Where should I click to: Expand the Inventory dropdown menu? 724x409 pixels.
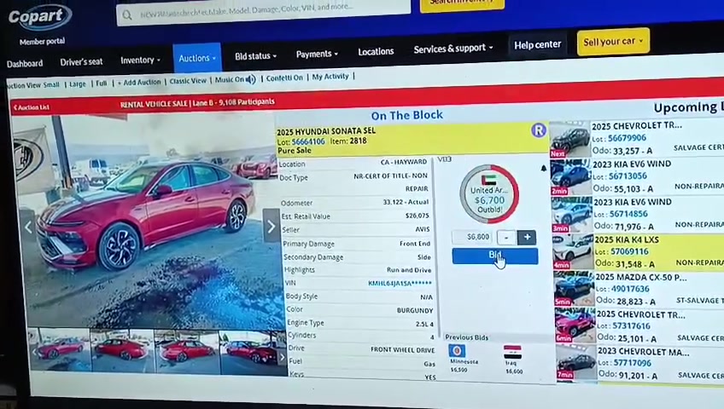point(140,60)
